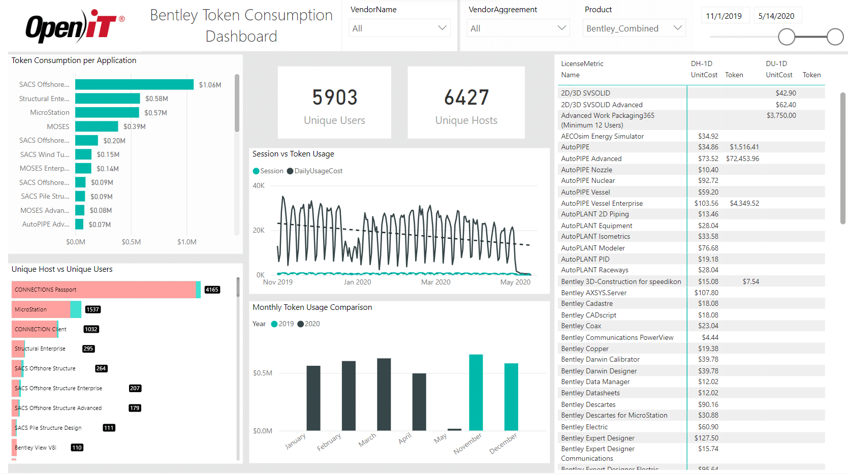Click the 6427 Unique Hosts card
The height and width of the screenshot is (474, 848).
(x=466, y=103)
